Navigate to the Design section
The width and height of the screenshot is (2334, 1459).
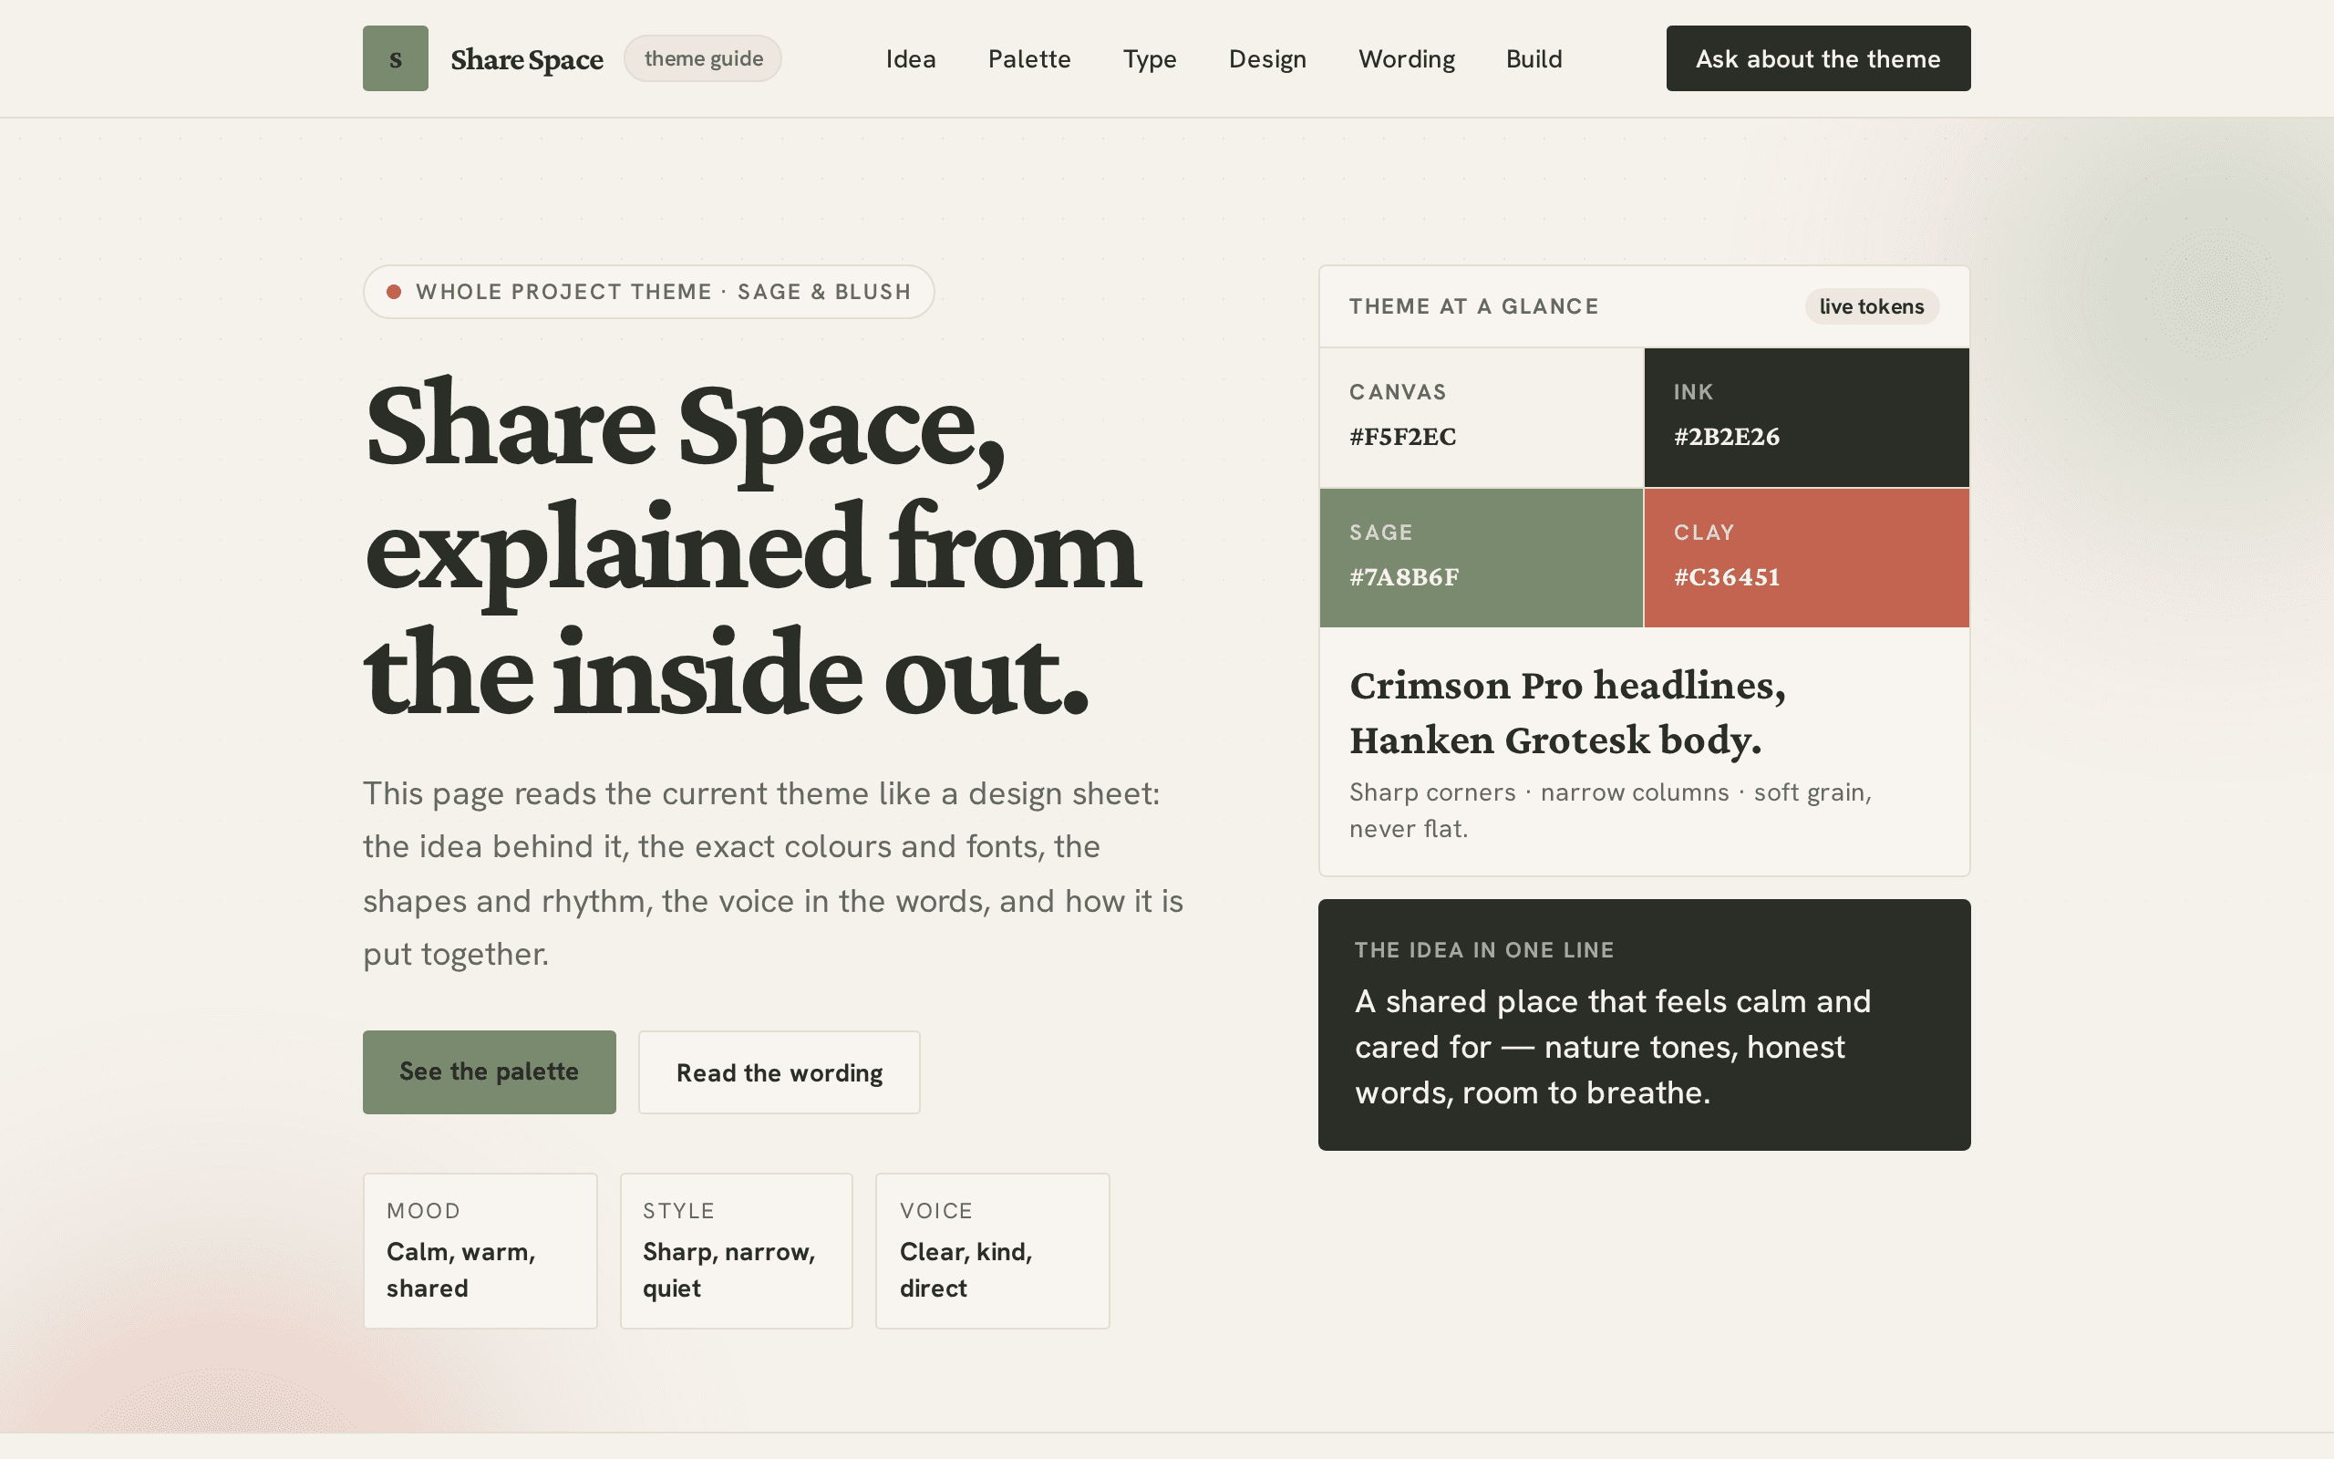pos(1267,59)
